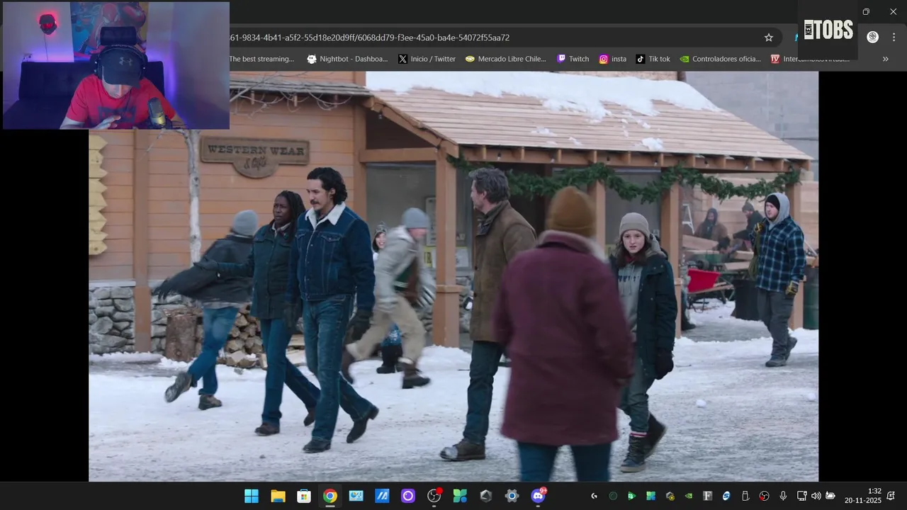Screen dimensions: 907x510
Task: Open the 'The best streaming...' bookmark
Action: [261, 59]
